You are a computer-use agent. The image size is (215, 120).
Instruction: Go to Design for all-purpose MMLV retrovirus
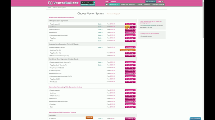pos(130,30)
